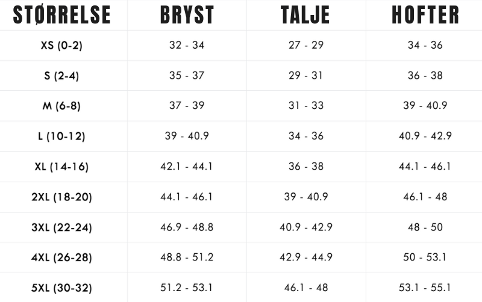The image size is (482, 302).
Task: Click the BRYST column header
Action: [187, 15]
